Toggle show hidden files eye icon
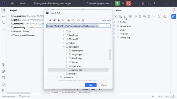177x99 pixels. pyautogui.click(x=83, y=20)
